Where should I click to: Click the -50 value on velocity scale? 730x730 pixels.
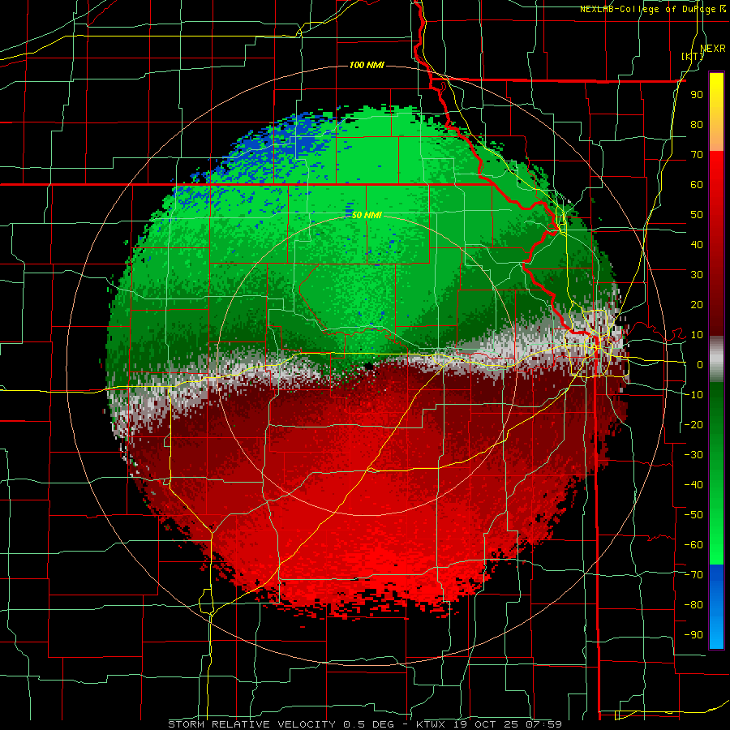tap(693, 515)
